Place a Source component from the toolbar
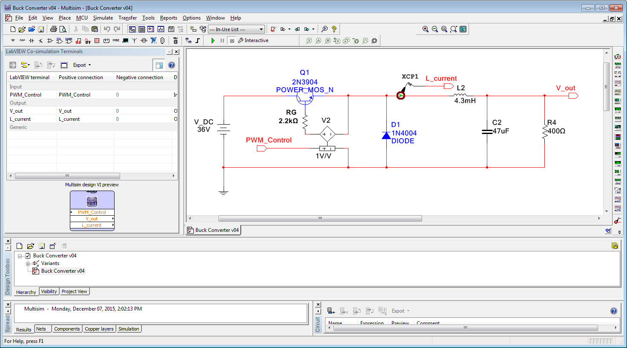 [13, 41]
